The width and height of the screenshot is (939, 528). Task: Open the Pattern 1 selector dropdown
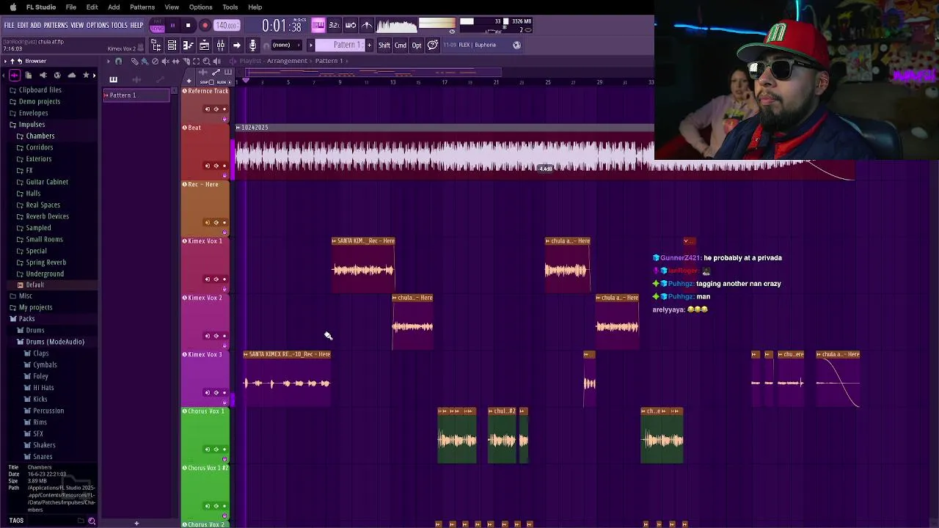tap(340, 45)
